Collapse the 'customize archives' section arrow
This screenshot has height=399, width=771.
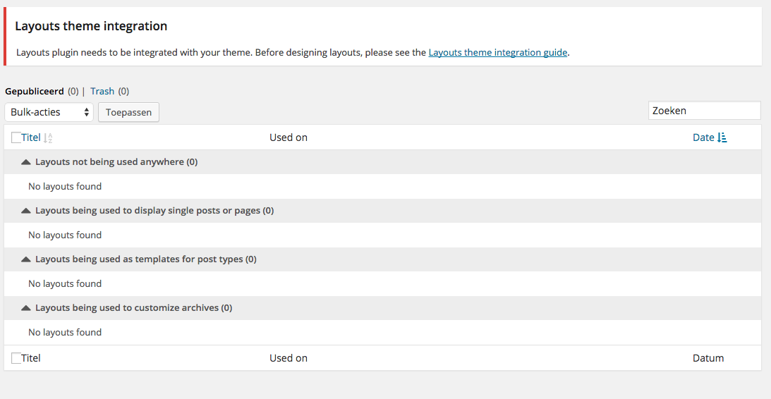(x=26, y=308)
